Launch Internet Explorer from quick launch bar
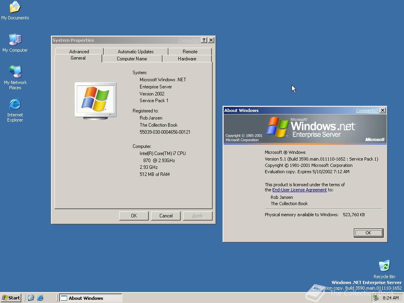 [40, 298]
